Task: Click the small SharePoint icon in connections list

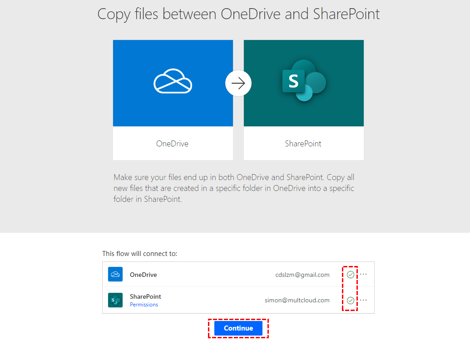Action: coord(115,300)
